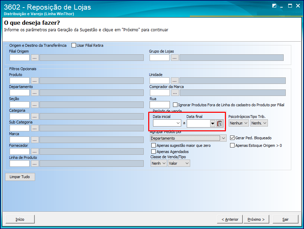The width and height of the screenshot is (304, 229).
Task: Open Linha de Produto search ellipsis button
Action: point(35,164)
